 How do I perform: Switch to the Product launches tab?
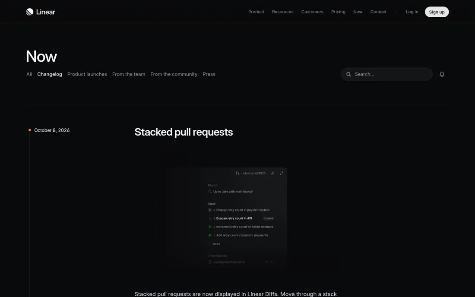pos(87,74)
